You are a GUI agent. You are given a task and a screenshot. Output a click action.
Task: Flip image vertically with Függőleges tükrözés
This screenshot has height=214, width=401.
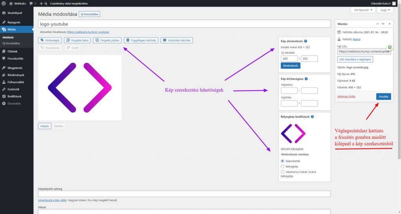click(x=141, y=40)
